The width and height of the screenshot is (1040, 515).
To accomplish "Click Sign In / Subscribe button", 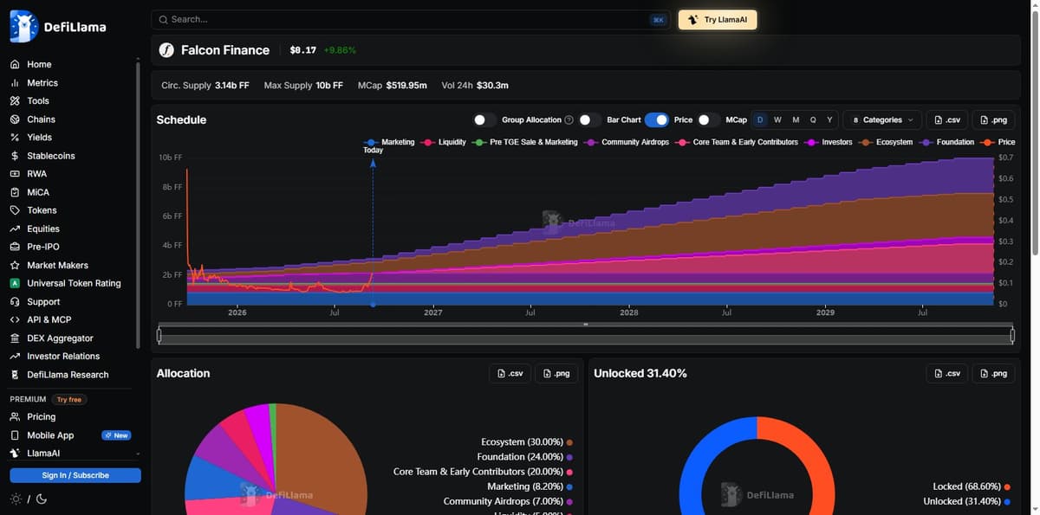I will coord(75,475).
